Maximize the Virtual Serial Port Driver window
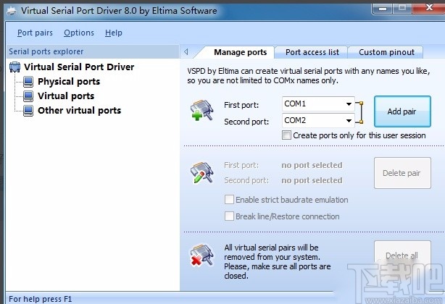The height and width of the screenshot is (304, 445). click(402, 8)
